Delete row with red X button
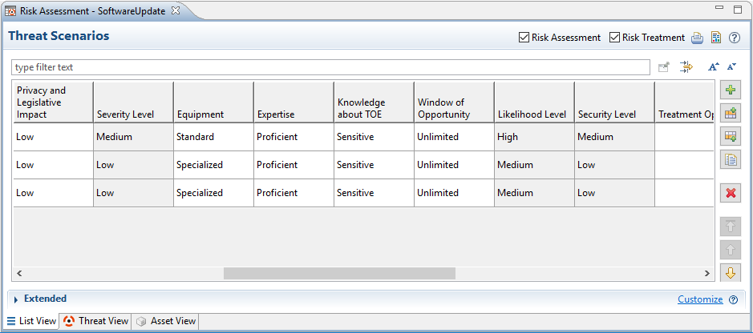Image resolution: width=753 pixels, height=333 pixels. pyautogui.click(x=731, y=193)
